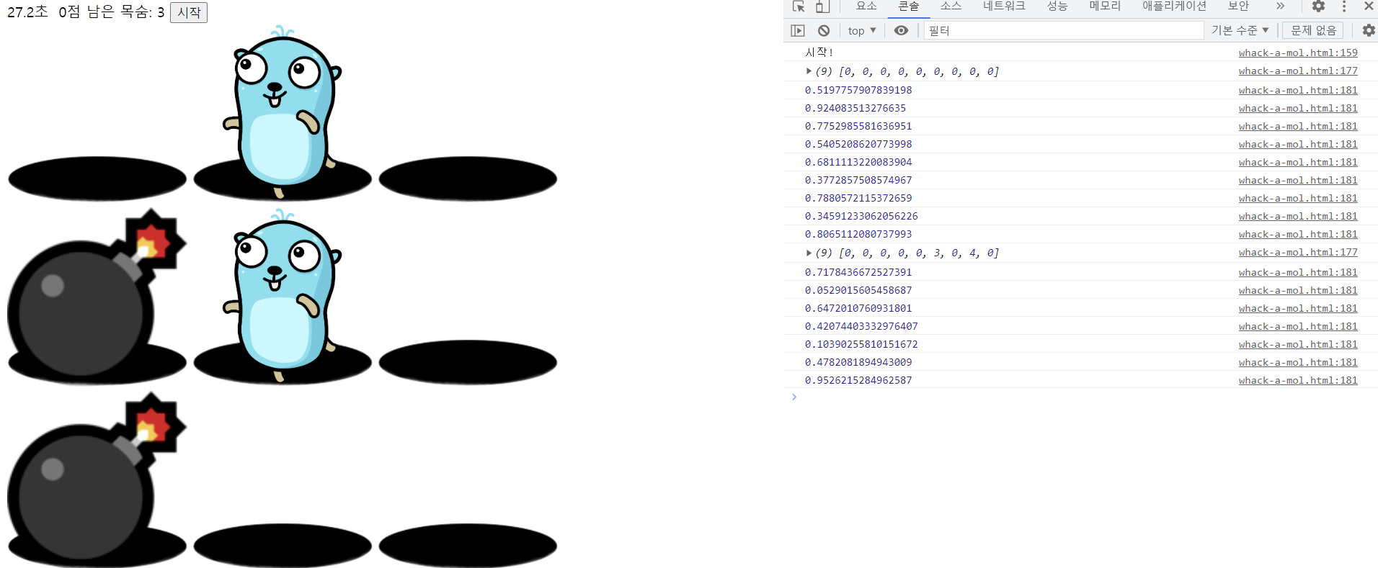Switch to the 소스 Sources tab
This screenshot has height=568, width=1378.
951,6
